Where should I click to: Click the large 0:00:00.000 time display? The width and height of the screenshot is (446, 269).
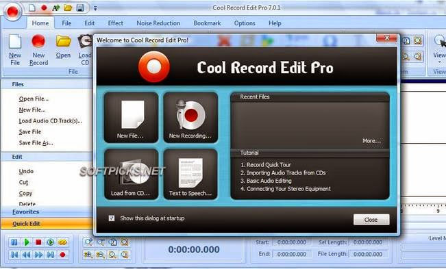(x=194, y=249)
